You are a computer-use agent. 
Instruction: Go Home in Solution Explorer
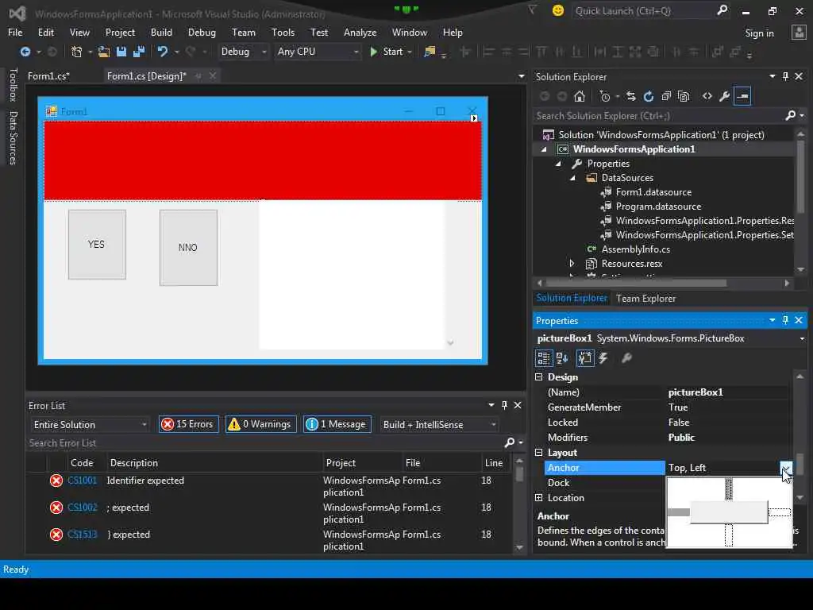click(580, 96)
